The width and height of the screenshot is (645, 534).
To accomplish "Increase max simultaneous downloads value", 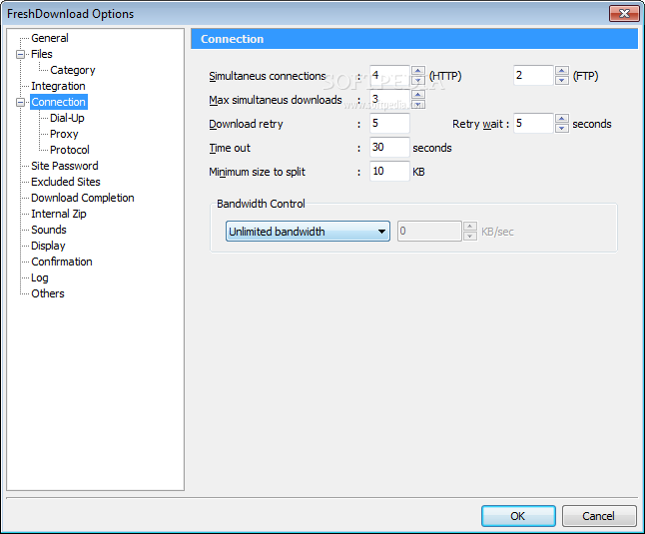I will pos(418,95).
